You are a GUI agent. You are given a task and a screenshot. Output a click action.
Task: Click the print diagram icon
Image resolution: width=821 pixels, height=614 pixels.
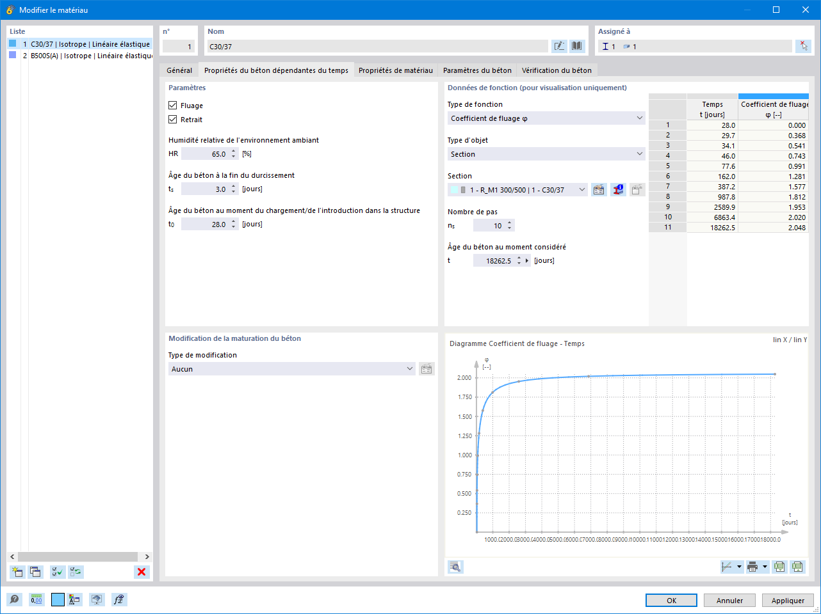click(753, 567)
